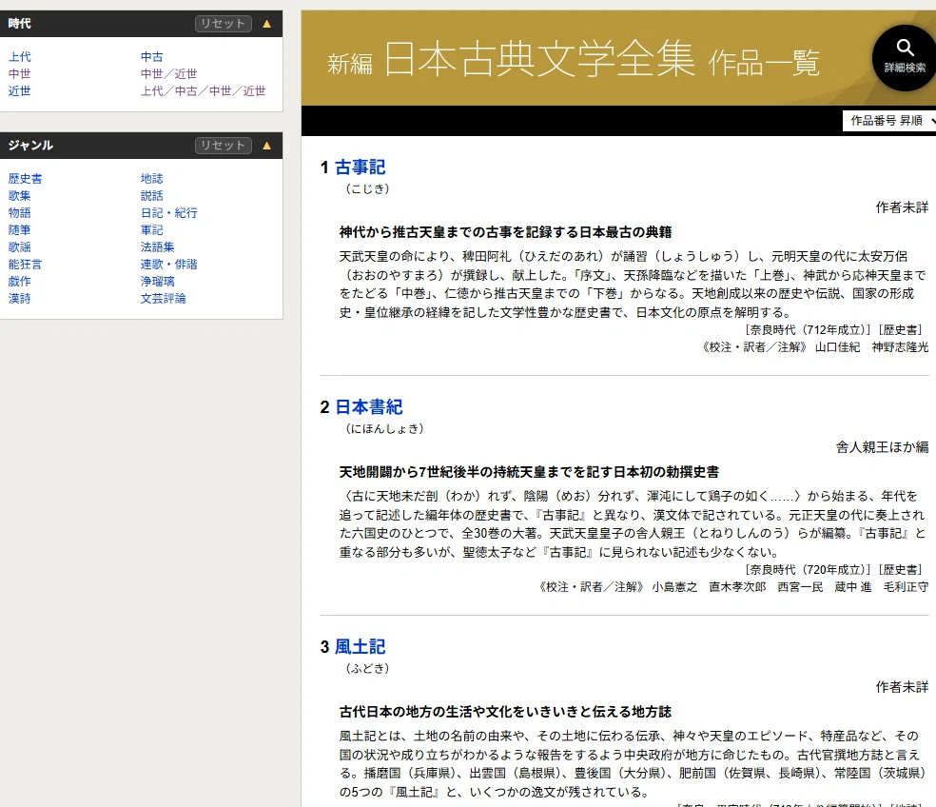Filter by era 上代／中古／中世／近世

pos(203,90)
